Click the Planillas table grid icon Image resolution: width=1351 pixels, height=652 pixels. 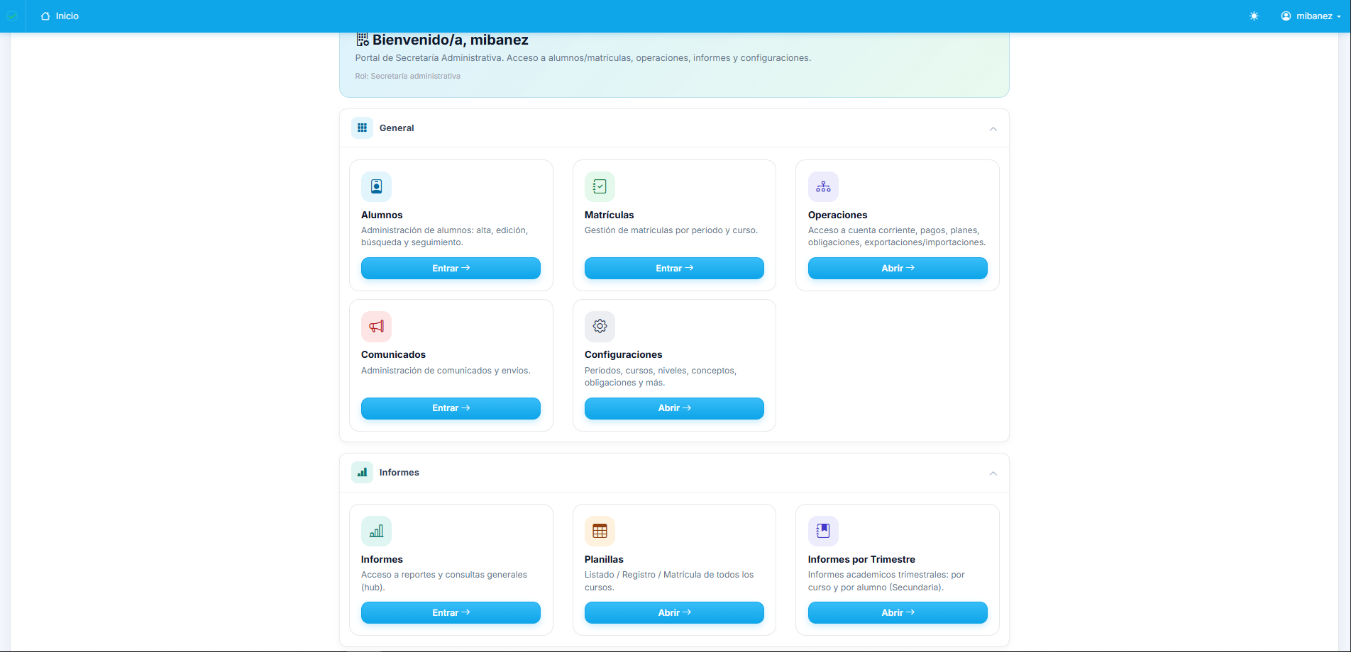(600, 531)
